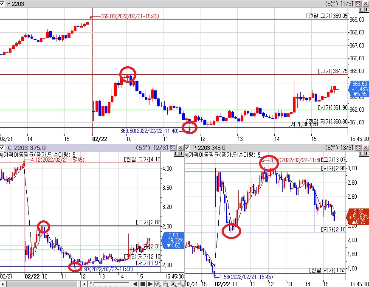Click moving average indicator marker in P 2203 chart

coord(186,155)
